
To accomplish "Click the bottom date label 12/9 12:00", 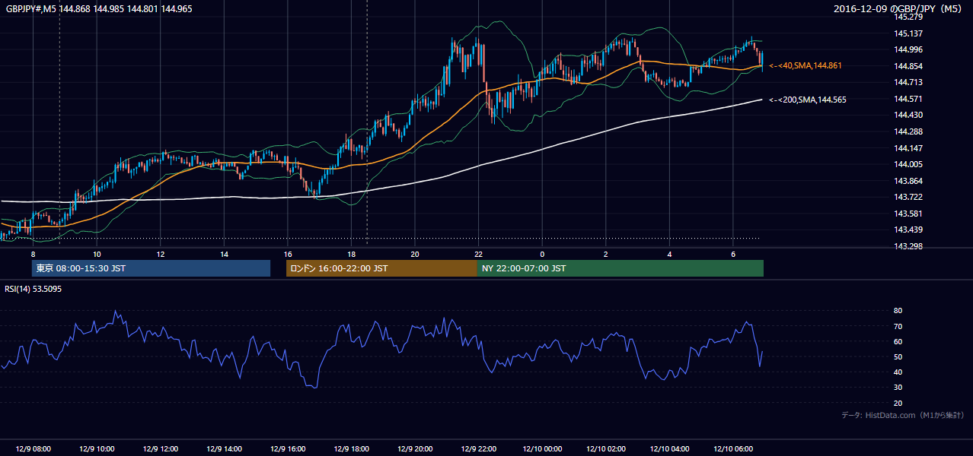I will coord(161,449).
